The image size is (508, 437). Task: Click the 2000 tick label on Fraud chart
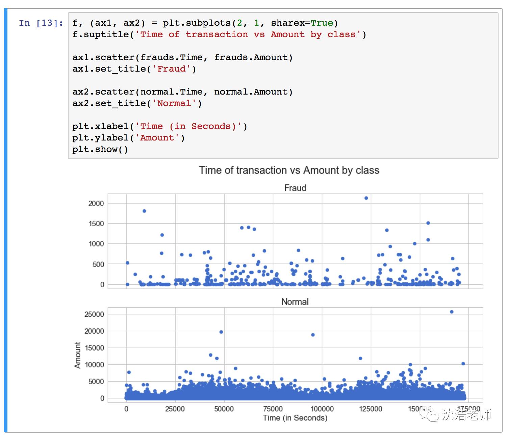pos(96,203)
